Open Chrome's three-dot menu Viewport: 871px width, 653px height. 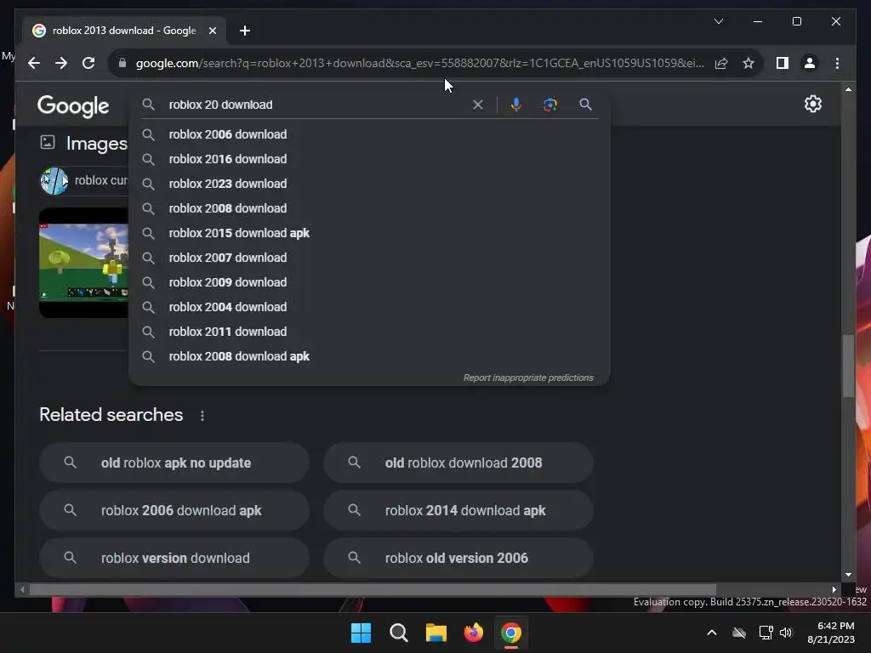coord(837,63)
